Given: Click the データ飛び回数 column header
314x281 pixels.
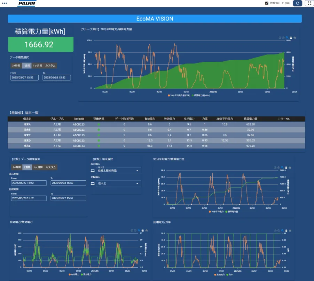Looking at the screenshot, I should click(x=124, y=119).
